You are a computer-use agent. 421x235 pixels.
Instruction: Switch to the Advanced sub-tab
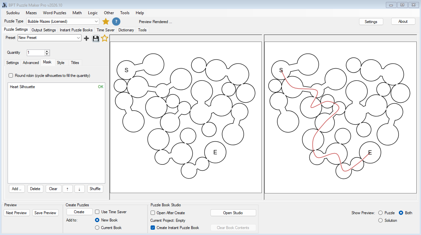pyautogui.click(x=31, y=63)
